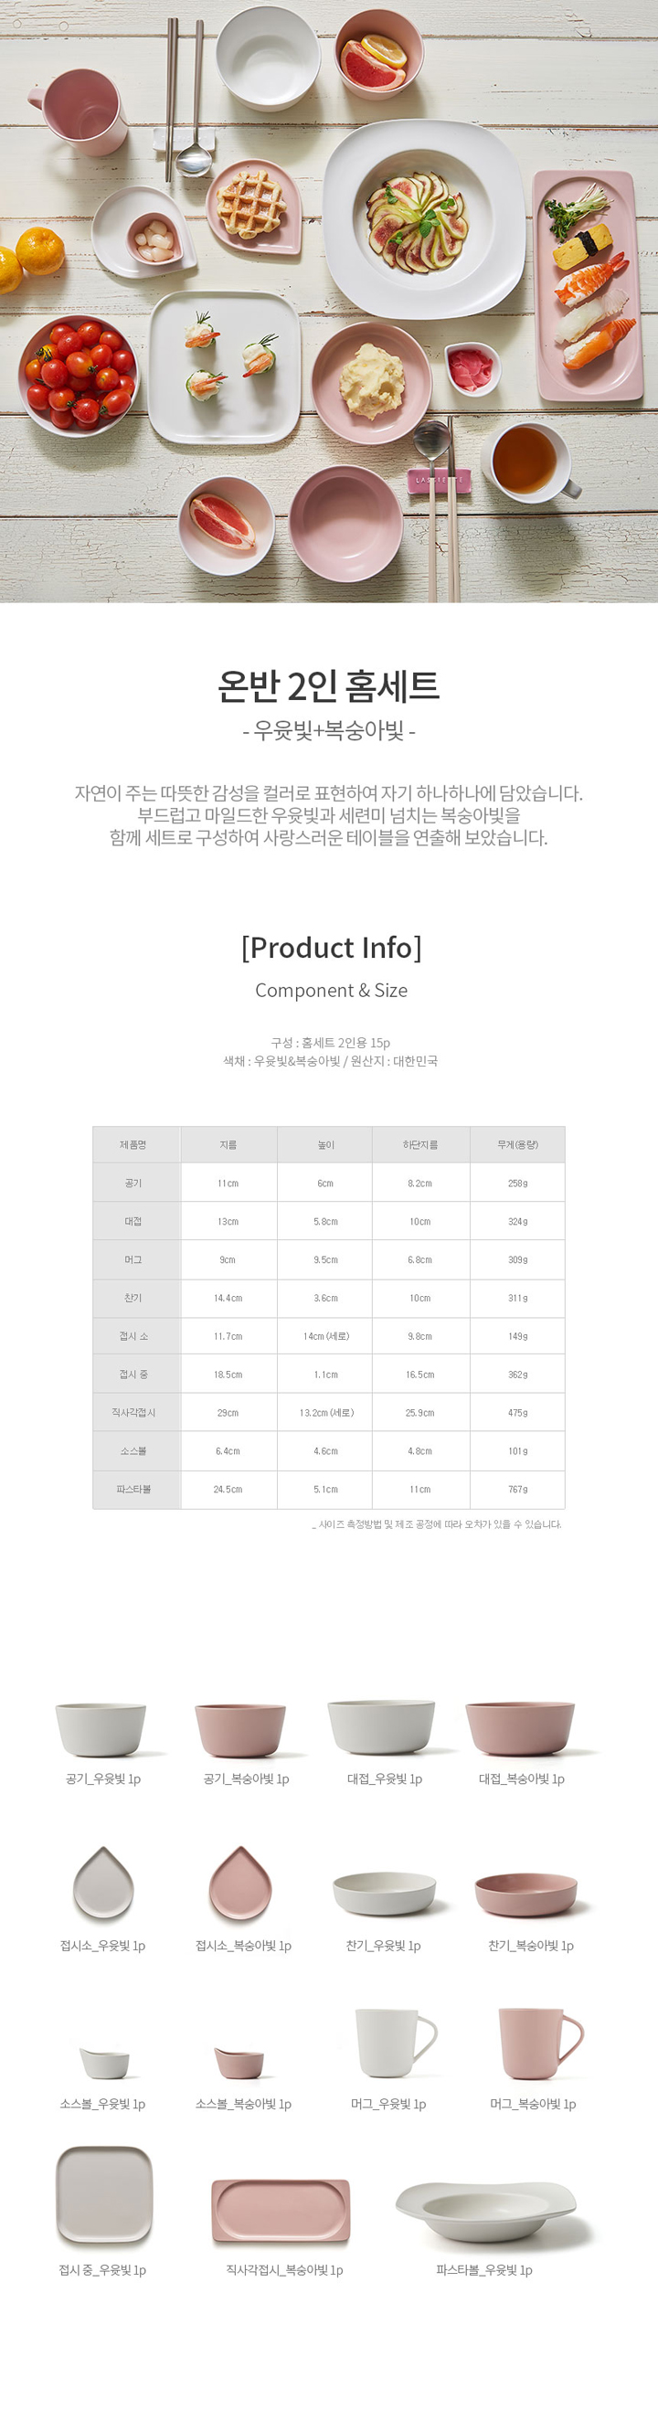Image resolution: width=658 pixels, height=2410 pixels.
Task: Click the white 머그_우윳빛 mug image
Action: coord(395,2044)
